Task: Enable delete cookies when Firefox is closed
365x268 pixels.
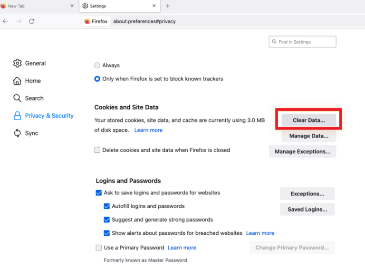Action: point(97,150)
